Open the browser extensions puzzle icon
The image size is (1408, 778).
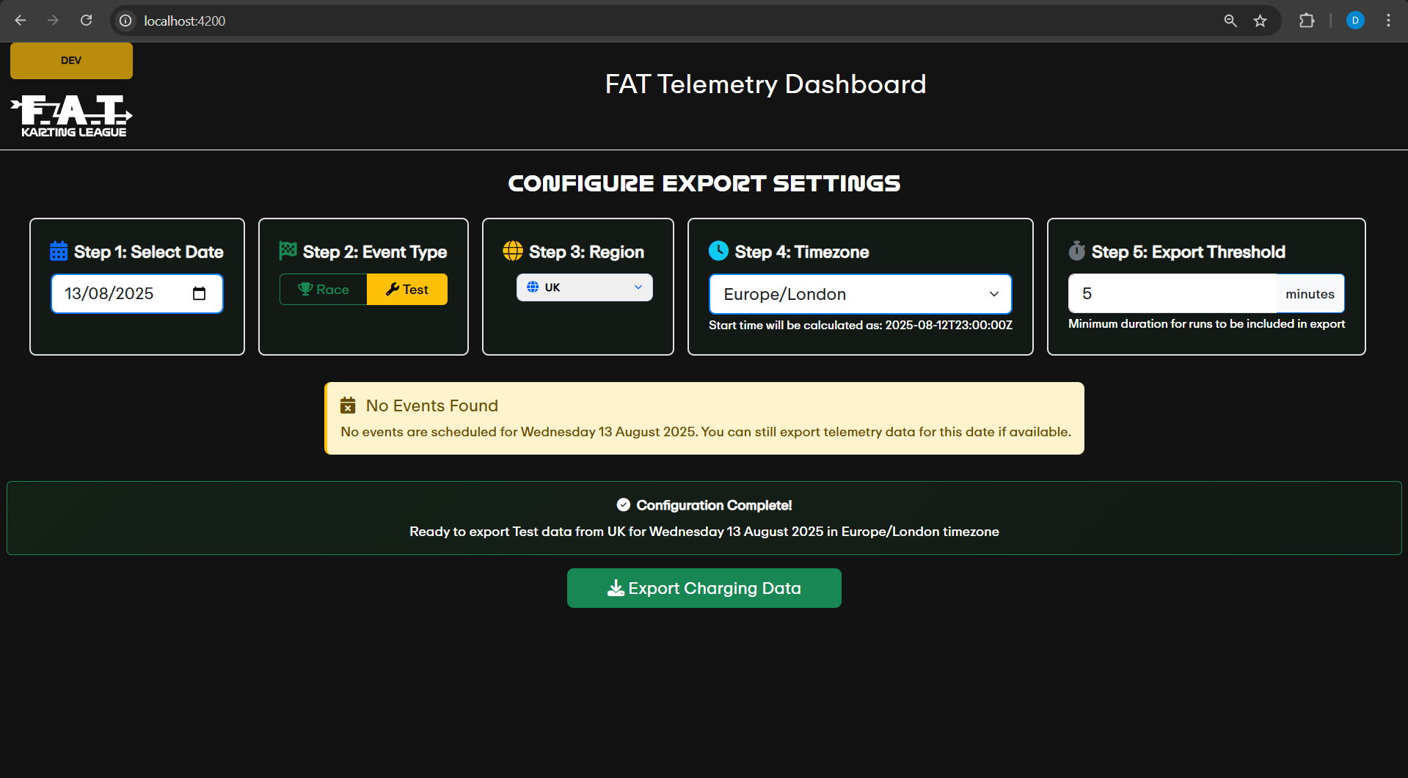(x=1307, y=21)
